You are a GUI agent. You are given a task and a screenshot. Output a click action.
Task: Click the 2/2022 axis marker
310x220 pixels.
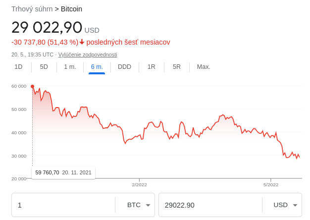139,184
